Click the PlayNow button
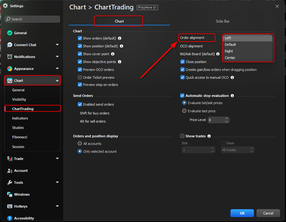 [147, 8]
